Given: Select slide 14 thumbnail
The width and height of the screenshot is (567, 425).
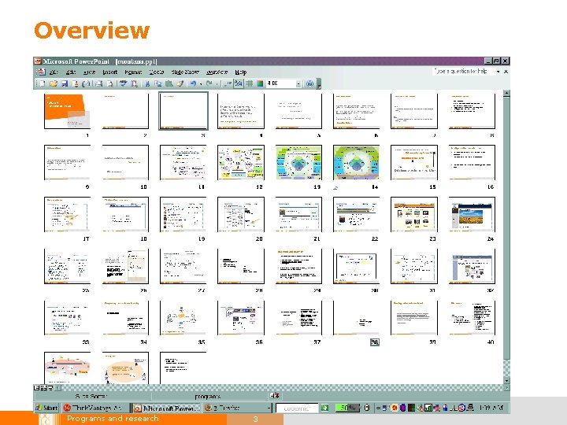Looking at the screenshot, I should coord(356,163).
